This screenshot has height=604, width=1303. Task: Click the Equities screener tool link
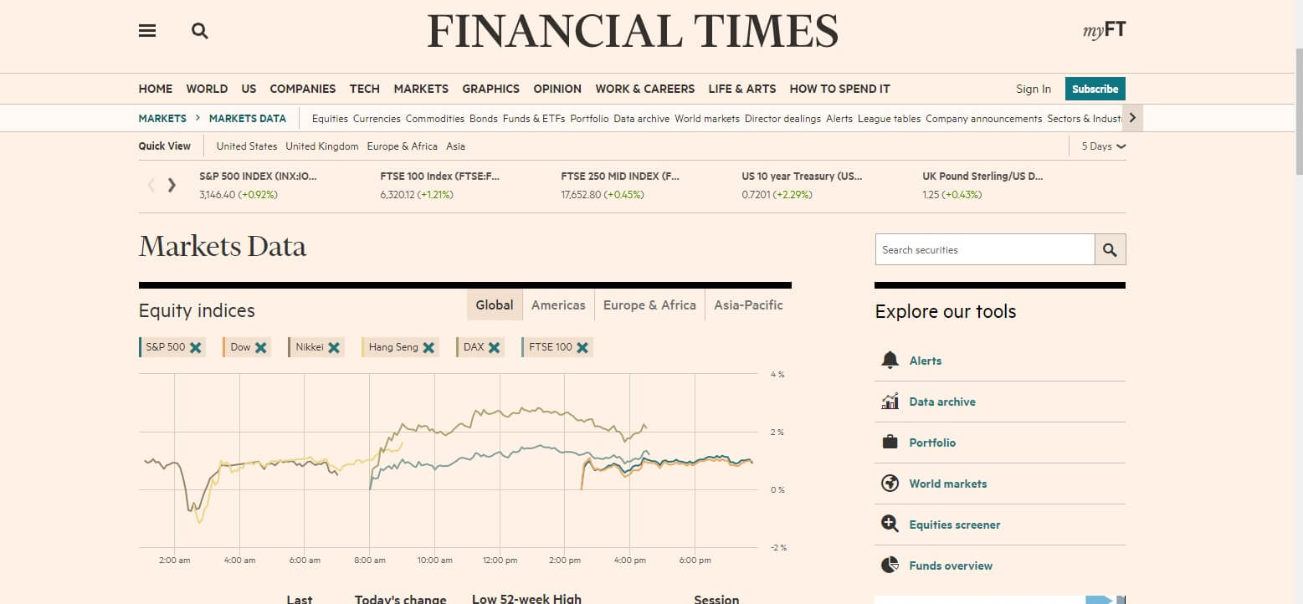(955, 525)
